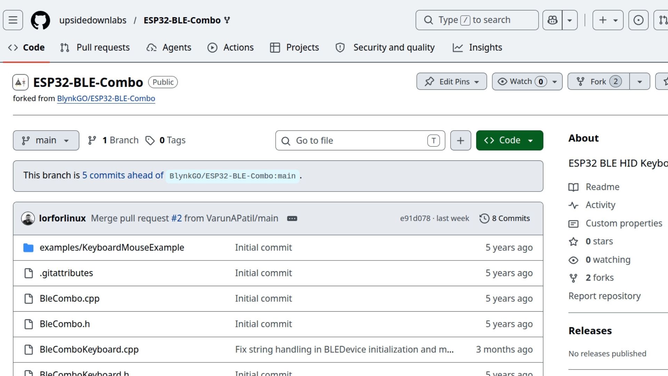The image size is (668, 376).
Task: Open the BleCombo.h file
Action: [65, 324]
